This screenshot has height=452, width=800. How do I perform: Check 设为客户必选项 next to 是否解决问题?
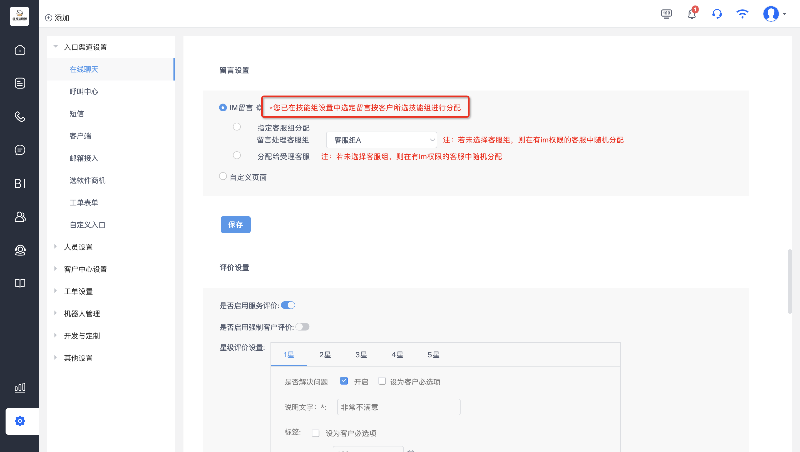click(x=382, y=381)
